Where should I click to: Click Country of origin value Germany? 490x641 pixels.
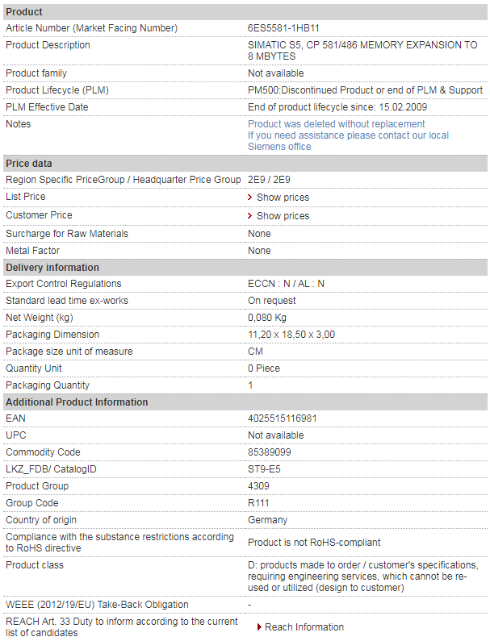tap(267, 520)
